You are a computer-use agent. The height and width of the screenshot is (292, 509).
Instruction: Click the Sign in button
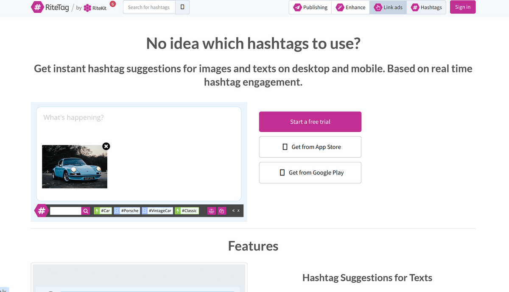[463, 7]
